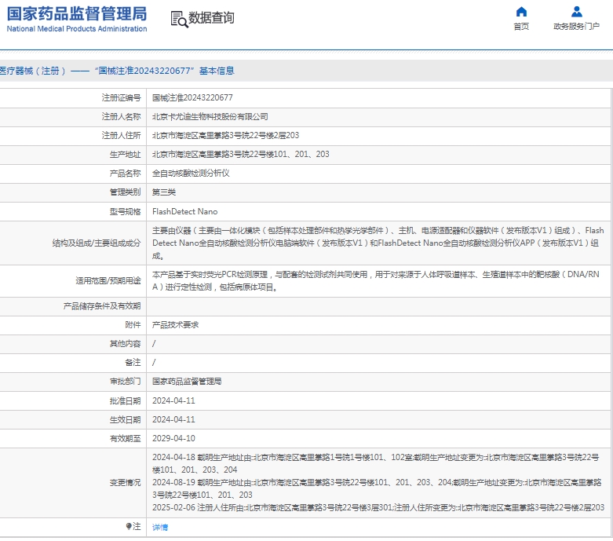
Task: Click registration number 国械注准20243220677 in the table
Action: click(x=192, y=98)
